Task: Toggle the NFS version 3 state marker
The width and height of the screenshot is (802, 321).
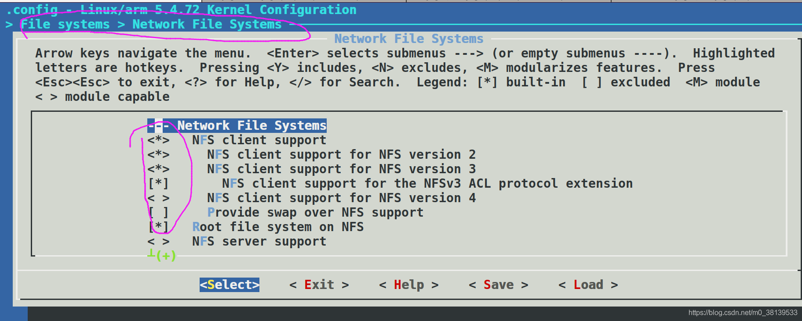Action: (158, 169)
